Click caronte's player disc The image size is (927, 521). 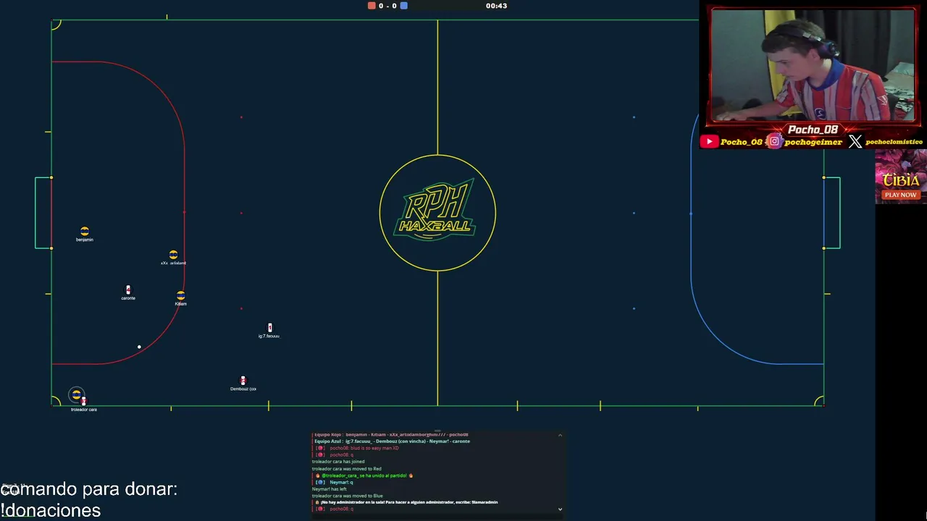pos(128,290)
